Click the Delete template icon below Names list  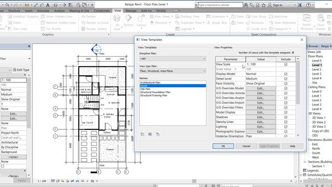coord(158,134)
